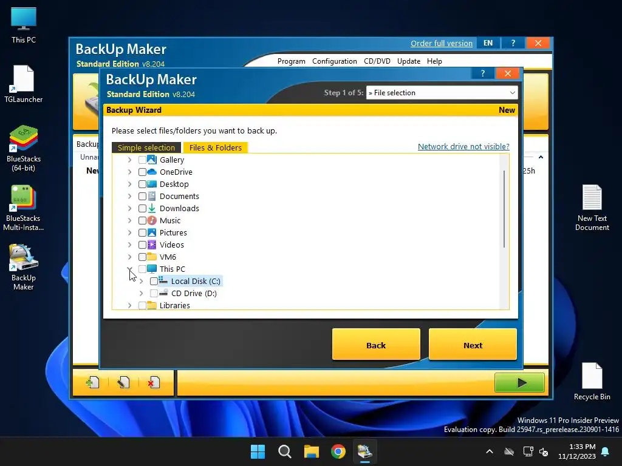Click Order full version link
The image size is (622, 466).
coord(442,43)
